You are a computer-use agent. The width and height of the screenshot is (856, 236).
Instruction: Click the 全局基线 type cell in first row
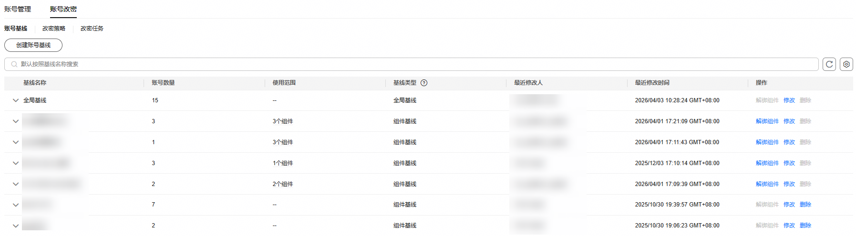coord(405,100)
